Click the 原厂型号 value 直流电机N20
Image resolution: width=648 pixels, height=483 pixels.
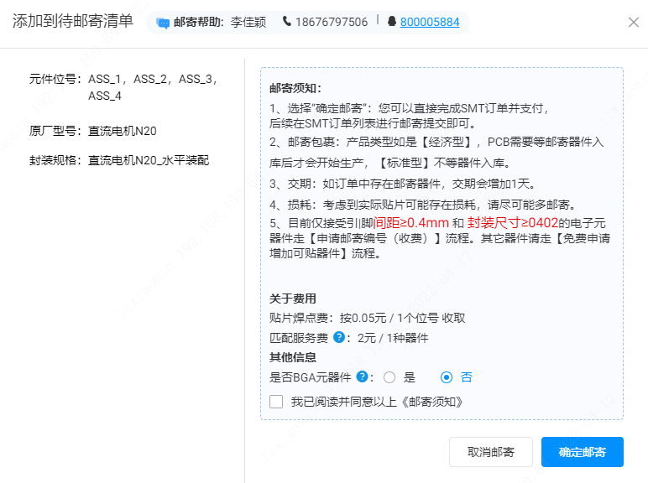123,130
